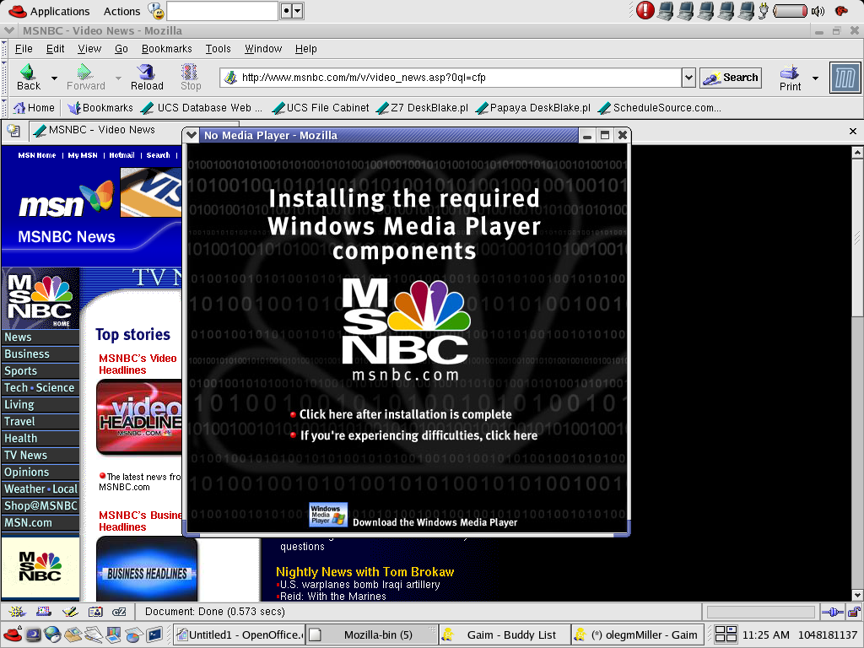
Task: Click 'Click here after installation is complete'
Action: (x=405, y=414)
